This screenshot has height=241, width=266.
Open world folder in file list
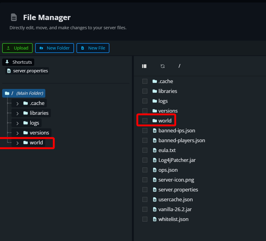[165, 121]
